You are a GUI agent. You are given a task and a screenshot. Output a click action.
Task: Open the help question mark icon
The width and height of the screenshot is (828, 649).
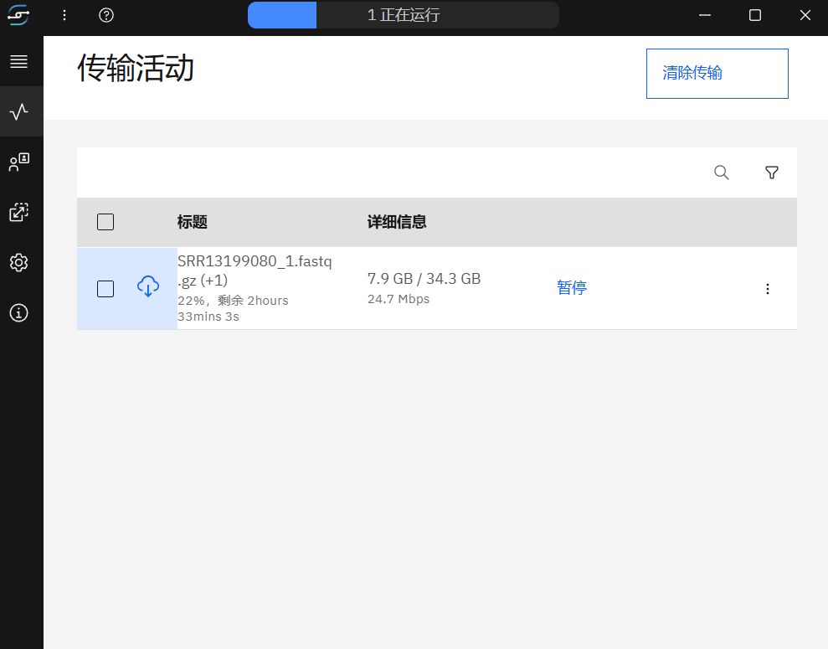click(x=106, y=15)
